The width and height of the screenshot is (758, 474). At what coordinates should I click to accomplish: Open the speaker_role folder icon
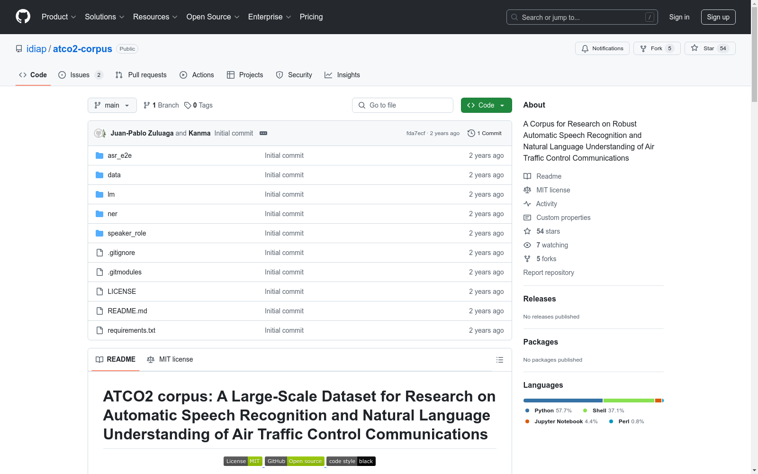[x=99, y=233]
